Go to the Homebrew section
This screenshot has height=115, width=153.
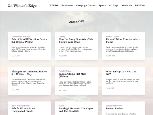67,5
